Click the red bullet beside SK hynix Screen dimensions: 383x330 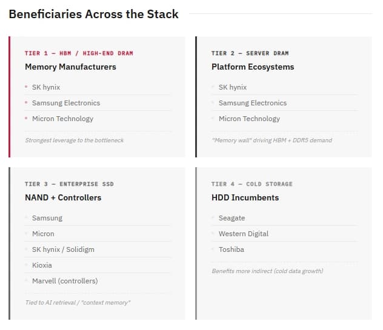pyautogui.click(x=26, y=87)
